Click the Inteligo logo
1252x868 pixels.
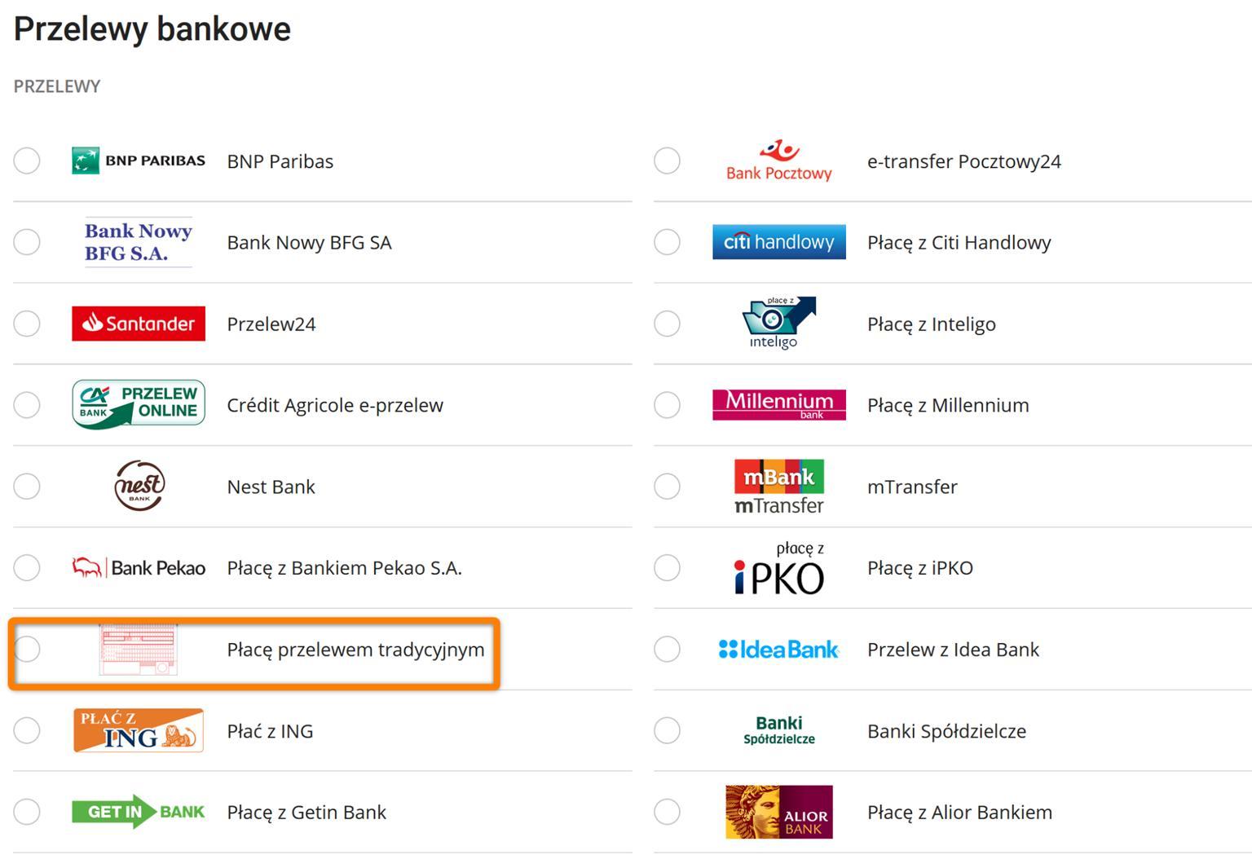(x=778, y=324)
